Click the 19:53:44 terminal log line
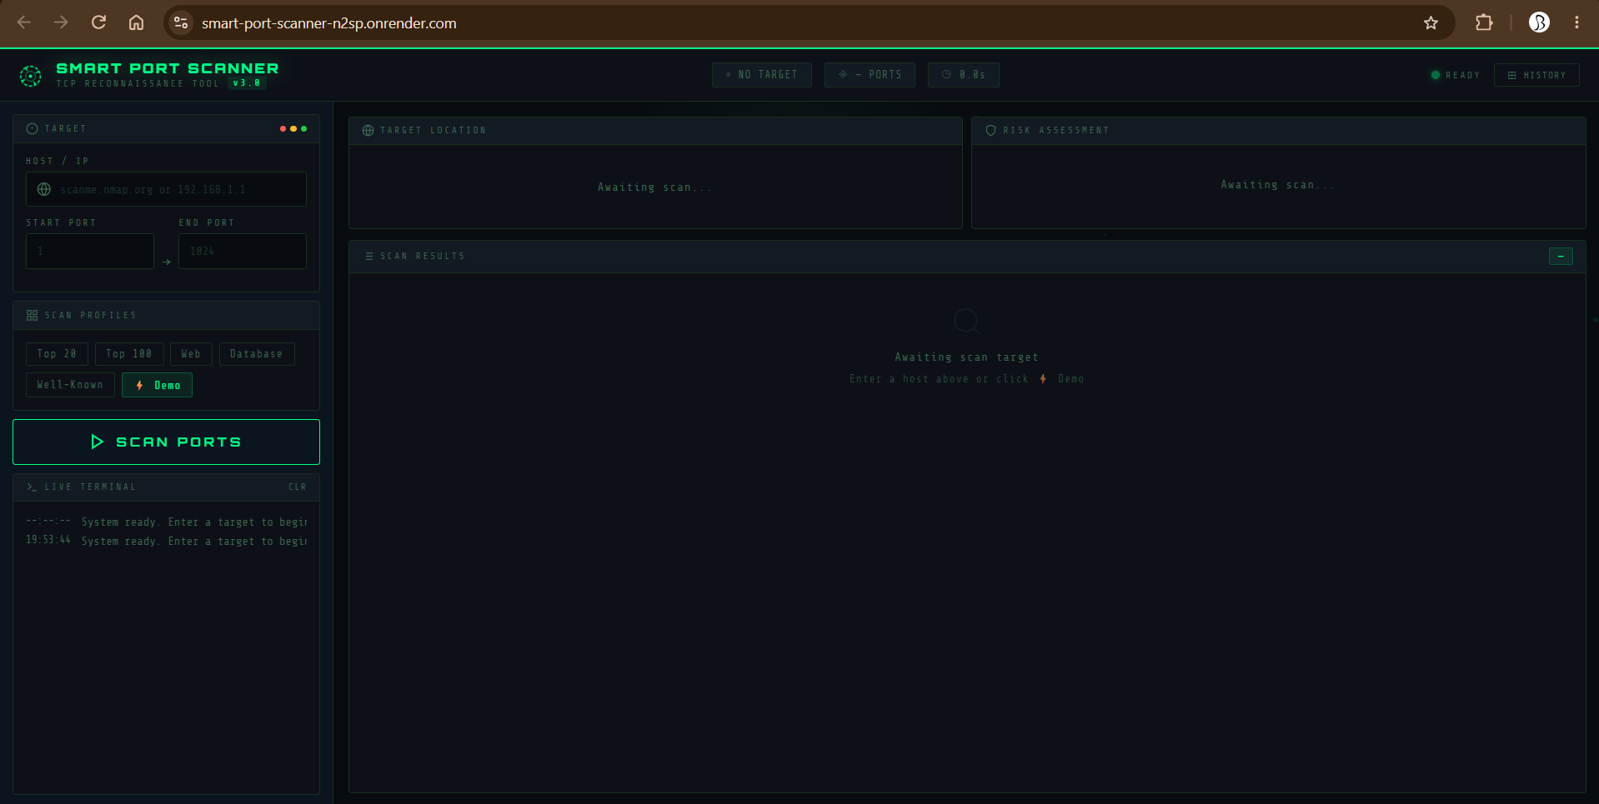1599x804 pixels. point(166,541)
